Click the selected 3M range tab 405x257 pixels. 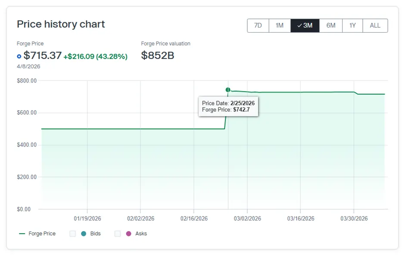305,25
